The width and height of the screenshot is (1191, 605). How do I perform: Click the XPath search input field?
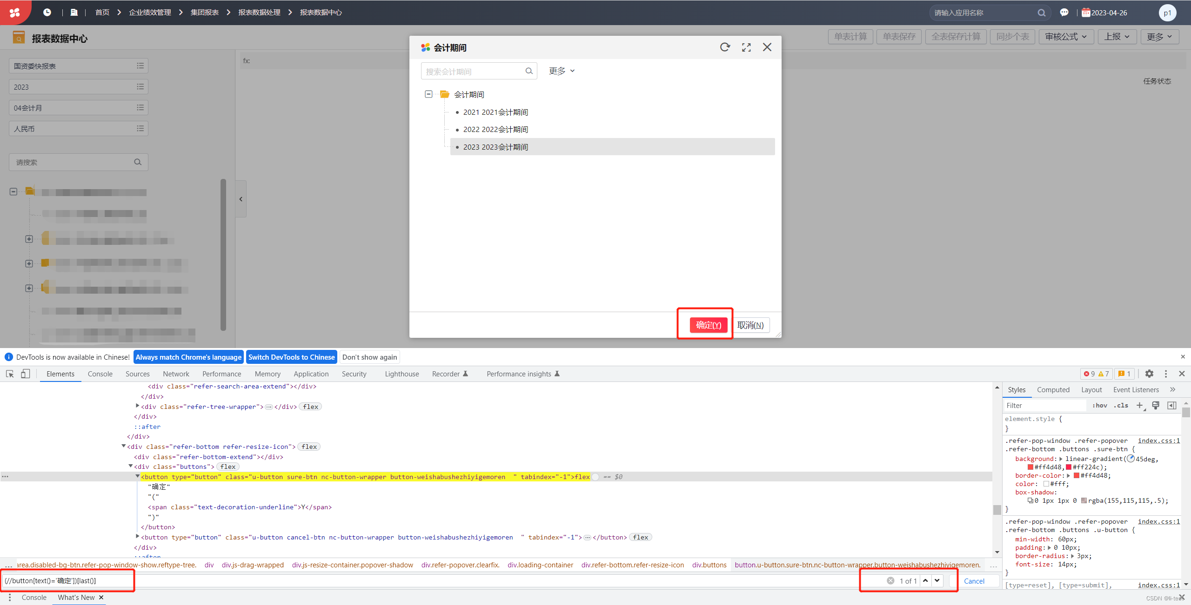point(67,580)
